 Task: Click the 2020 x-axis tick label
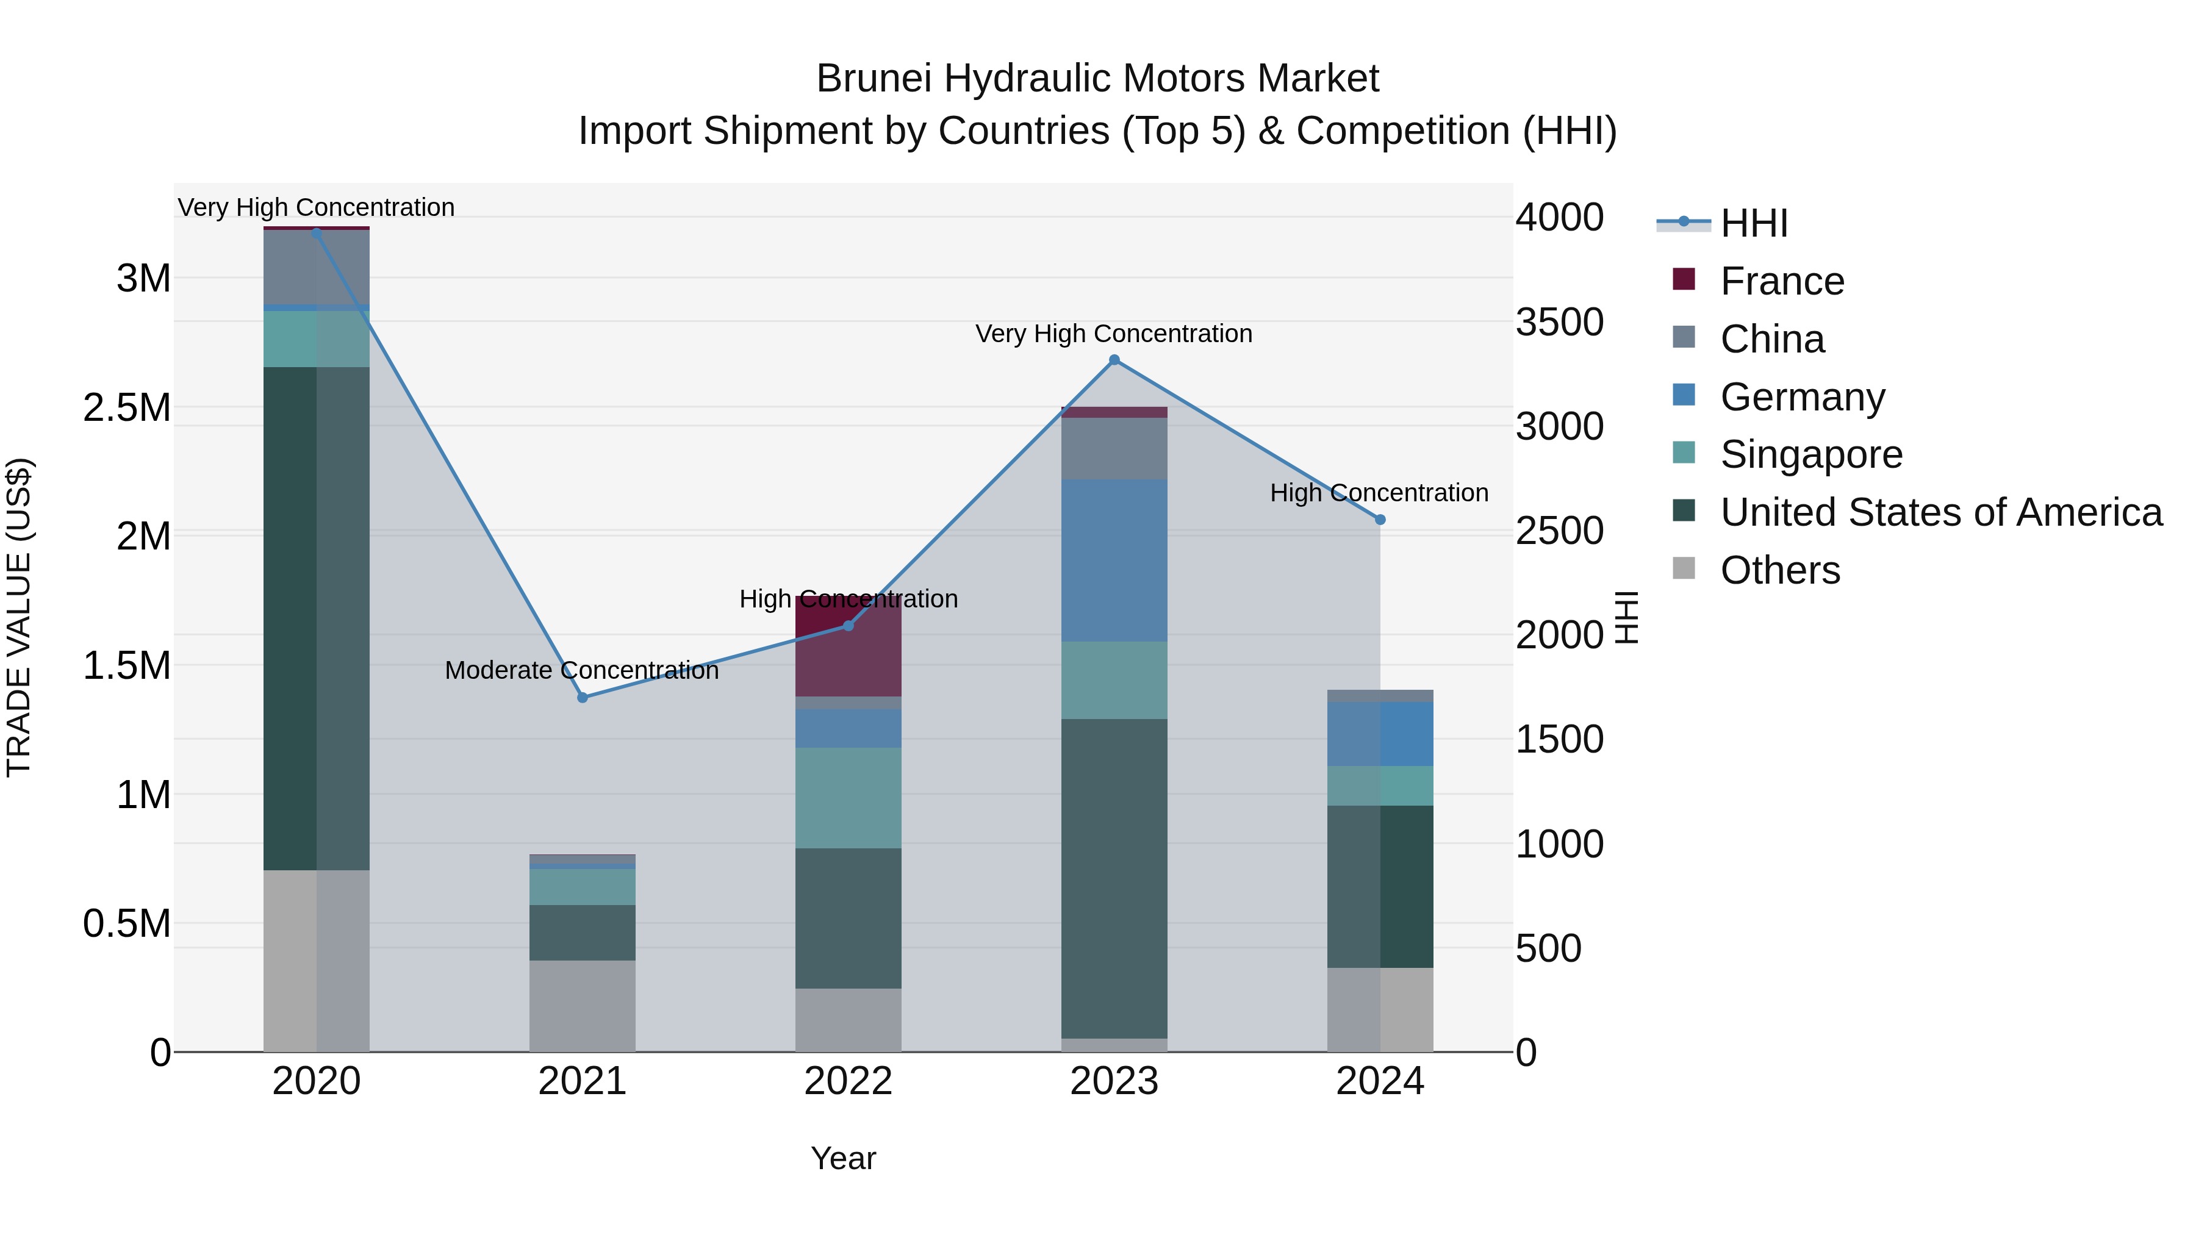point(316,1081)
